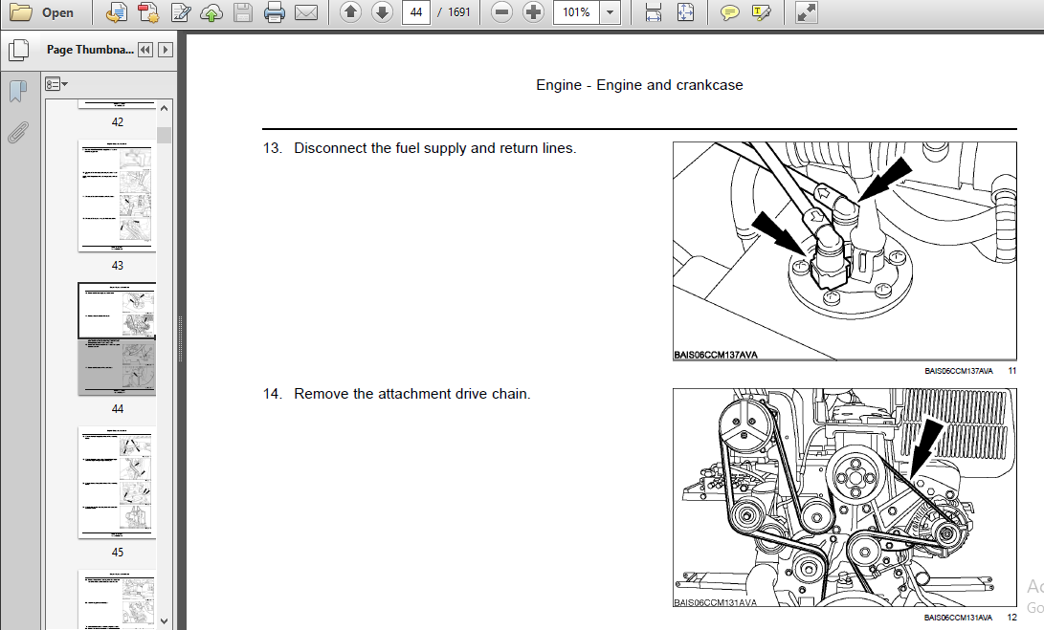1044x630 pixels.
Task: Go to next page arrow
Action: [x=382, y=12]
